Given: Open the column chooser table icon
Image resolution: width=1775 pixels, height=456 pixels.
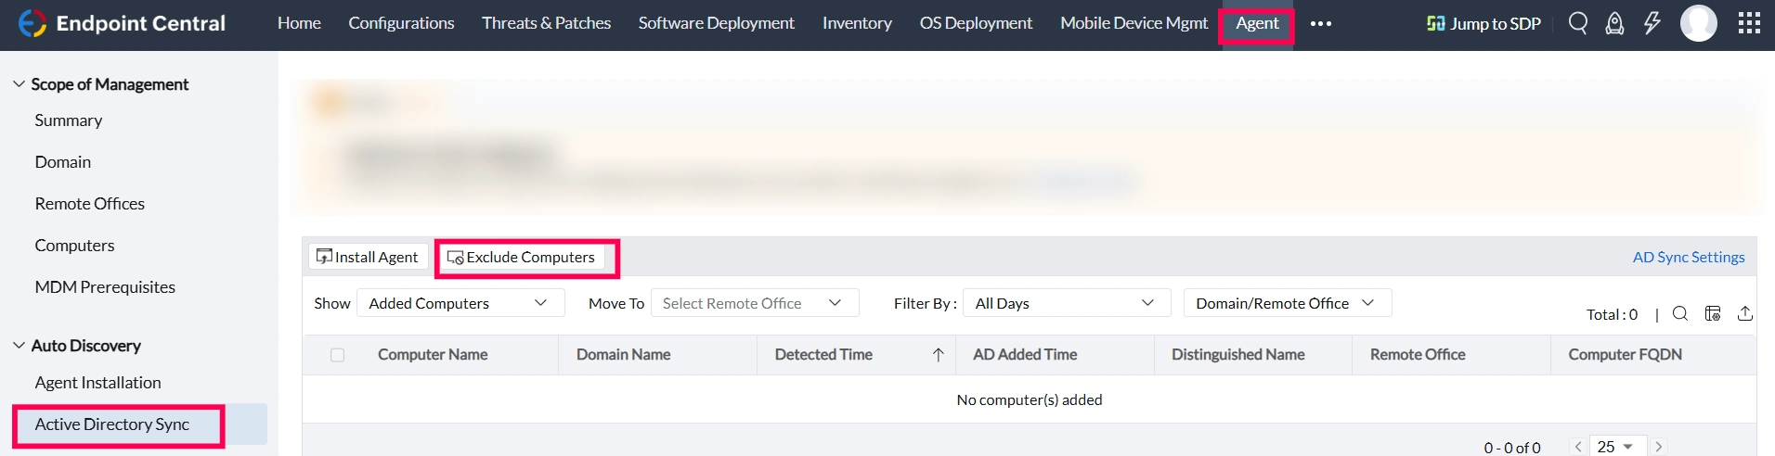Looking at the screenshot, I should click(x=1713, y=313).
